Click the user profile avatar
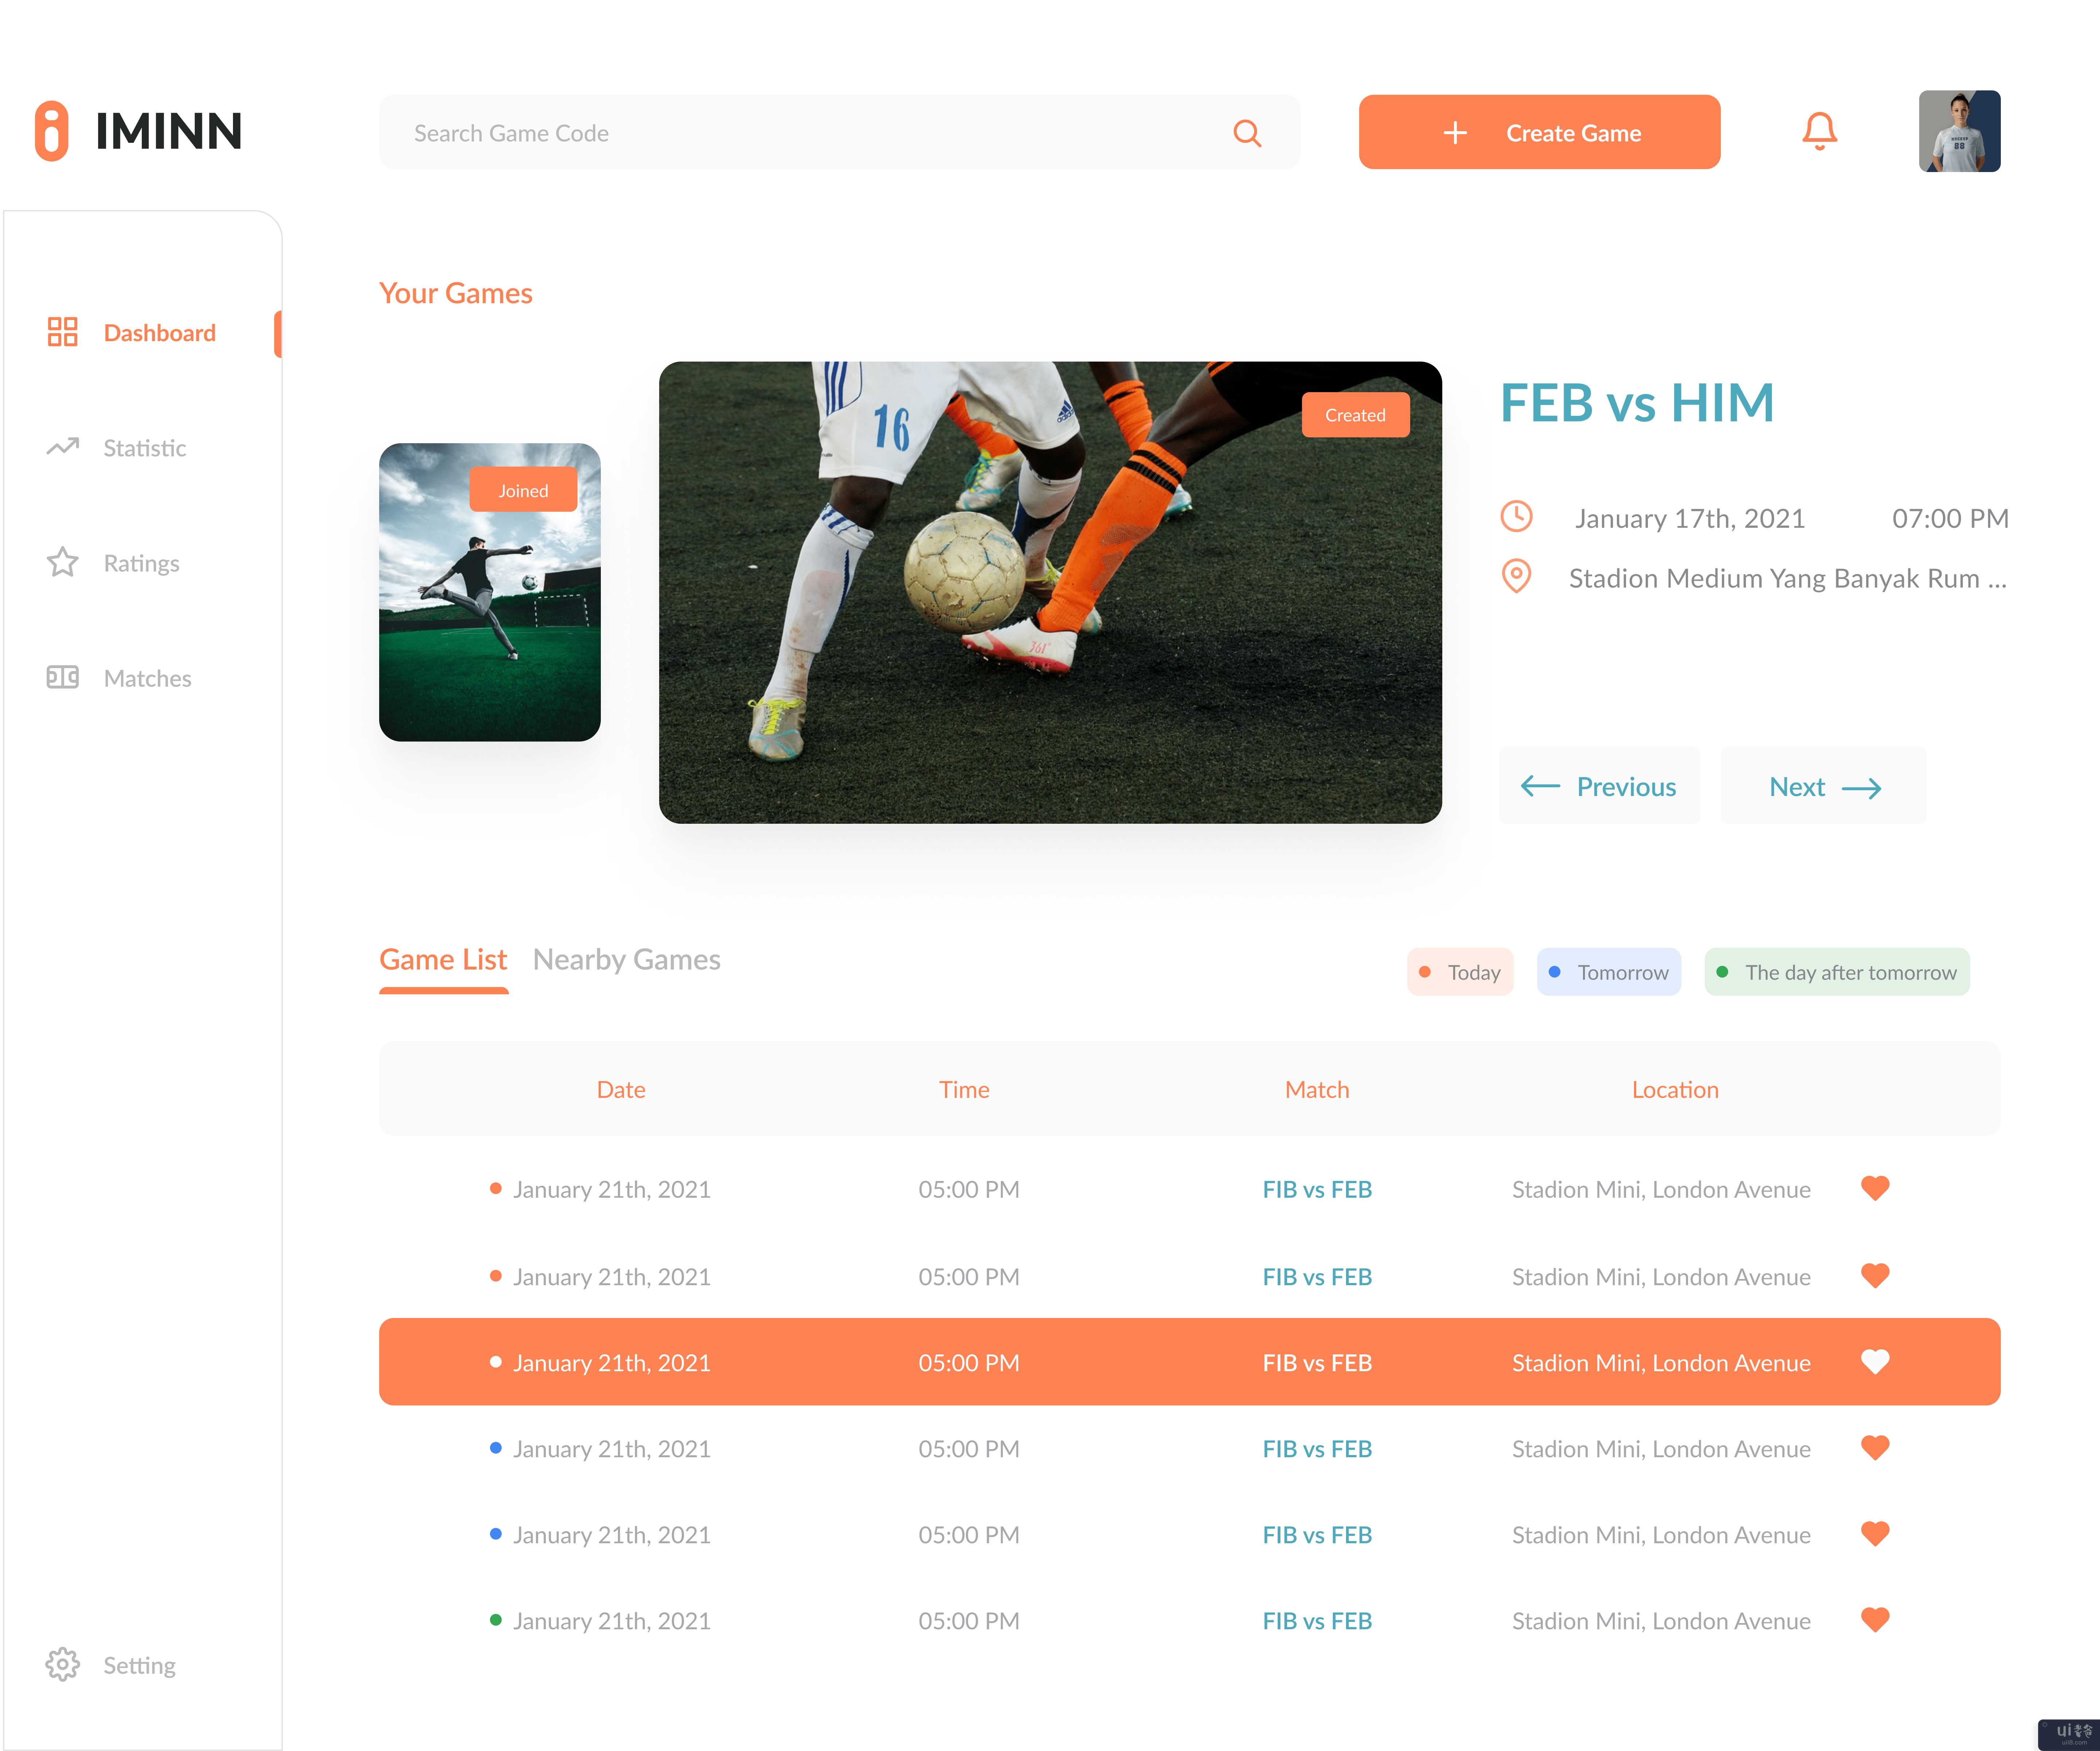 pos(1957,133)
